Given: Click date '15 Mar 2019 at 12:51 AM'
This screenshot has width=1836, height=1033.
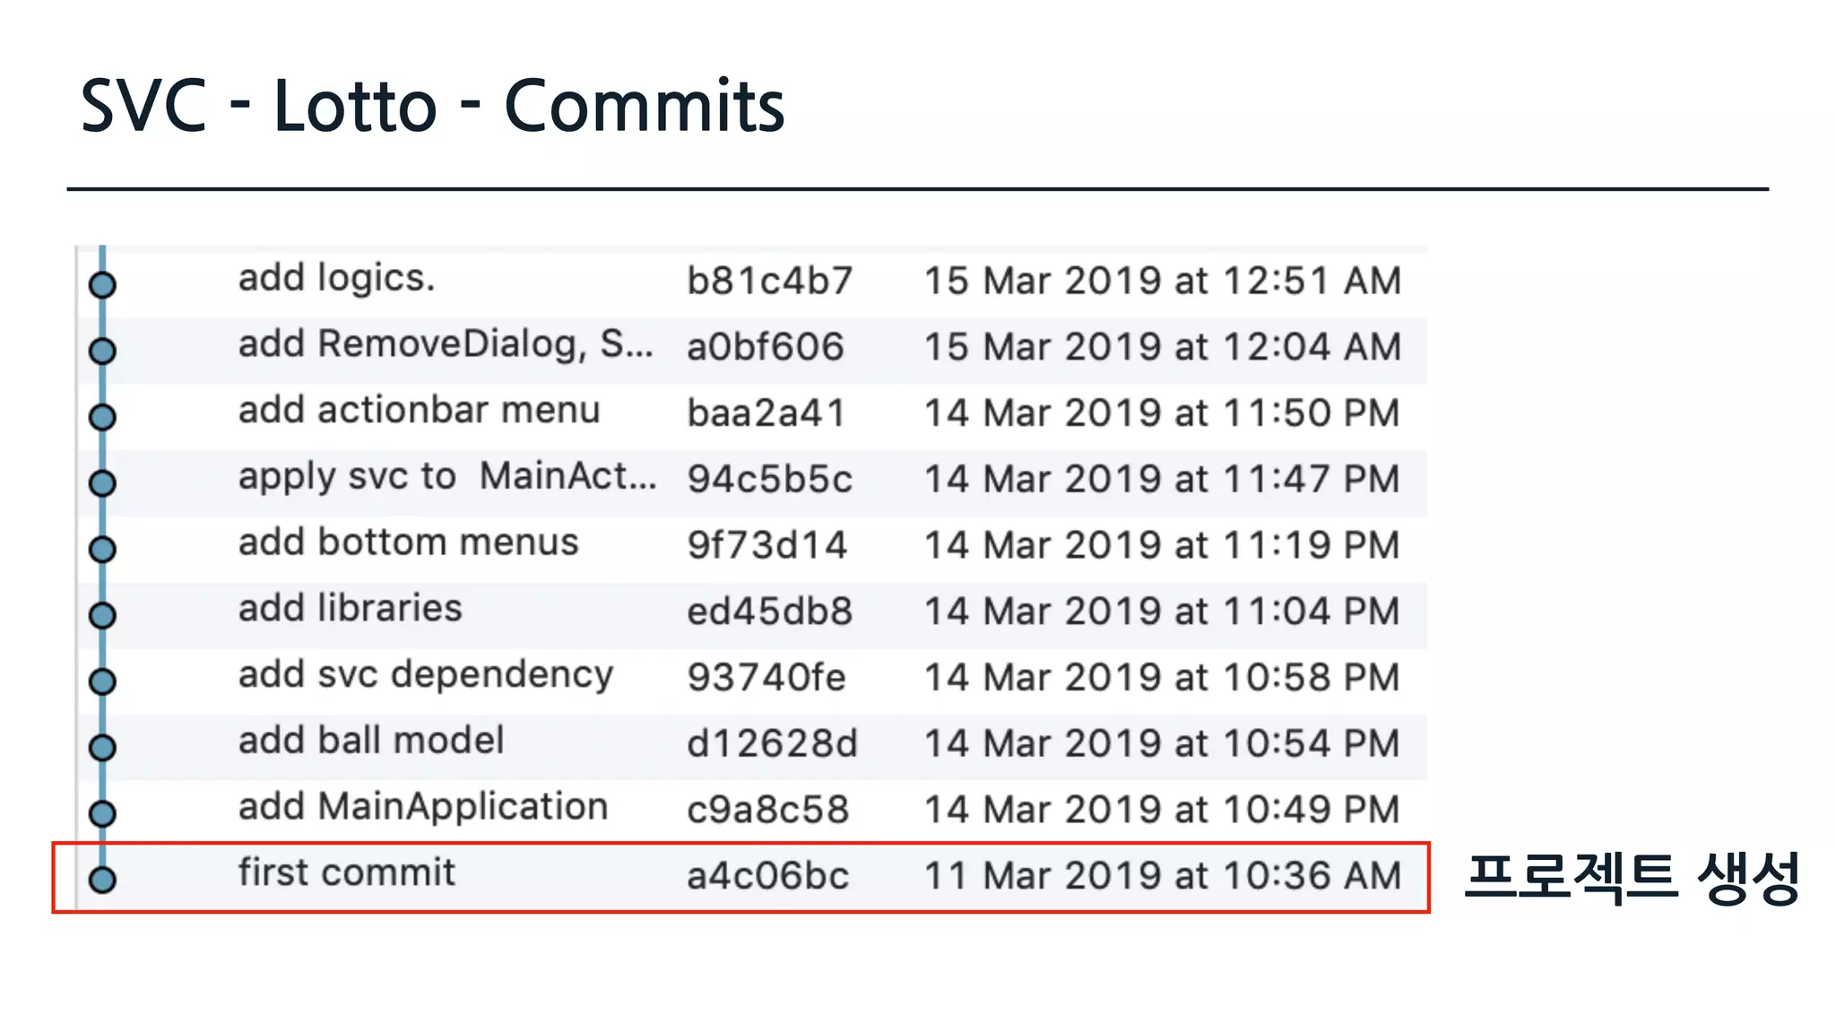Looking at the screenshot, I should point(1163,281).
